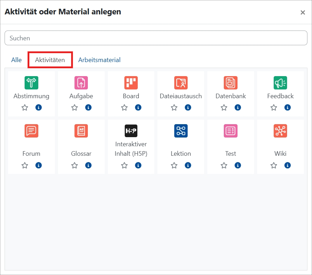Select the Interaktiver Inhalt (H5P) icon
The width and height of the screenshot is (312, 275).
pyautogui.click(x=131, y=131)
